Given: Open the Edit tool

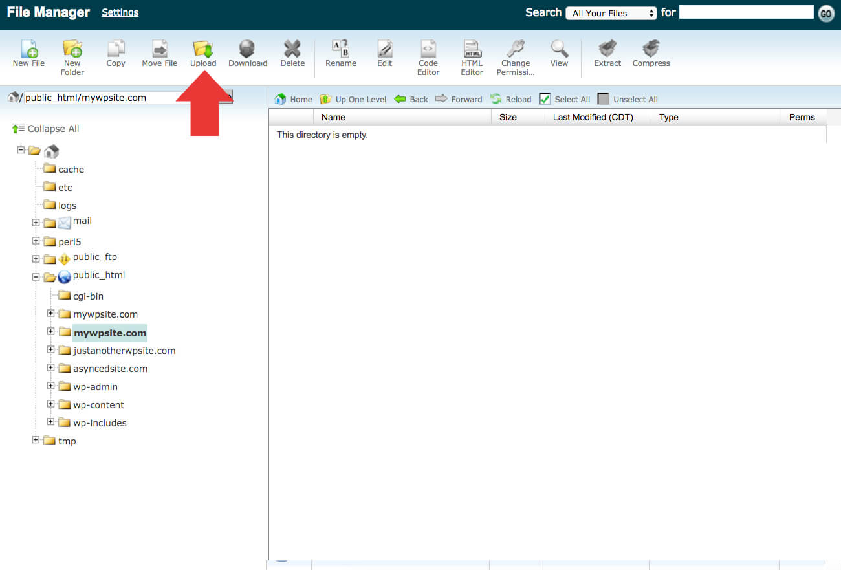Looking at the screenshot, I should tap(385, 53).
